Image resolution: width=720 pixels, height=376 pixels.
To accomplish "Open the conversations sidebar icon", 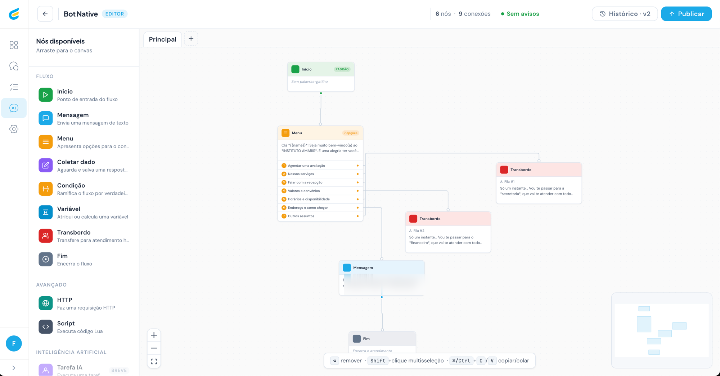I will [14, 66].
